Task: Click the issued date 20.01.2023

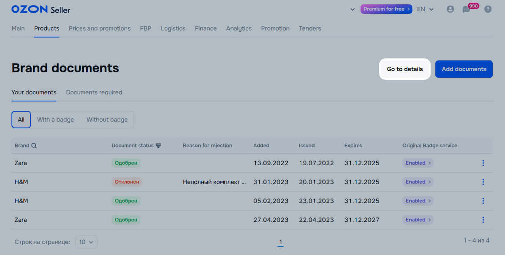Action: pos(316,182)
